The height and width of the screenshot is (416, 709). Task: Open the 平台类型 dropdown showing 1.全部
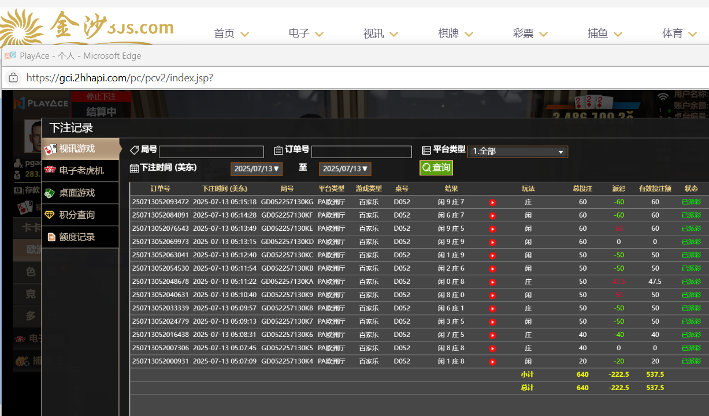click(x=518, y=151)
